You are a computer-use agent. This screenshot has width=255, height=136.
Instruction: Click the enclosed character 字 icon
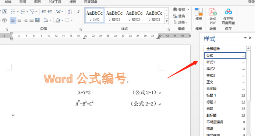[x=4, y=20]
